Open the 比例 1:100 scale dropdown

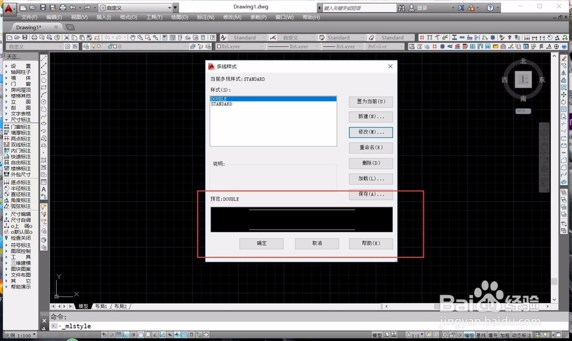click(x=20, y=335)
